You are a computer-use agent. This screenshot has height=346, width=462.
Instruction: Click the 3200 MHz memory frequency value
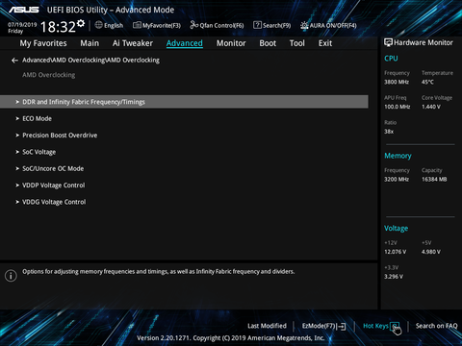(397, 180)
